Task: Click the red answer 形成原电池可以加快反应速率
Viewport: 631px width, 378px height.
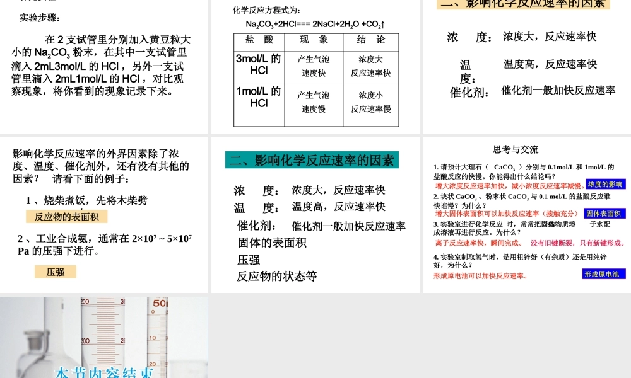Action: (x=480, y=276)
